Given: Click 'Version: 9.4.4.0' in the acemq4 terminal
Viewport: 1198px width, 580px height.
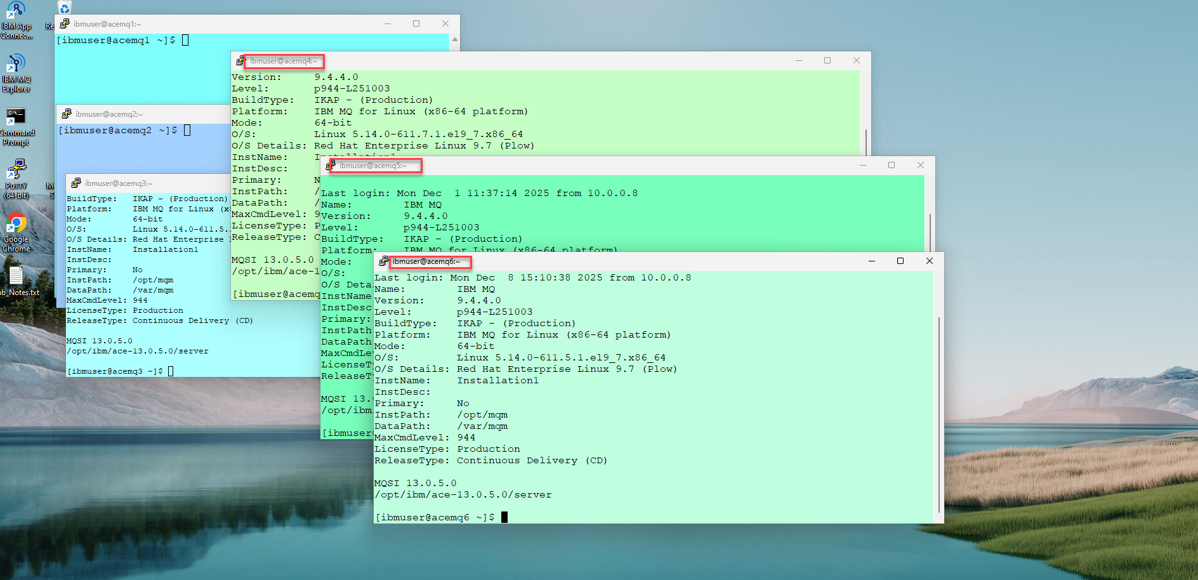Looking at the screenshot, I should 294,77.
